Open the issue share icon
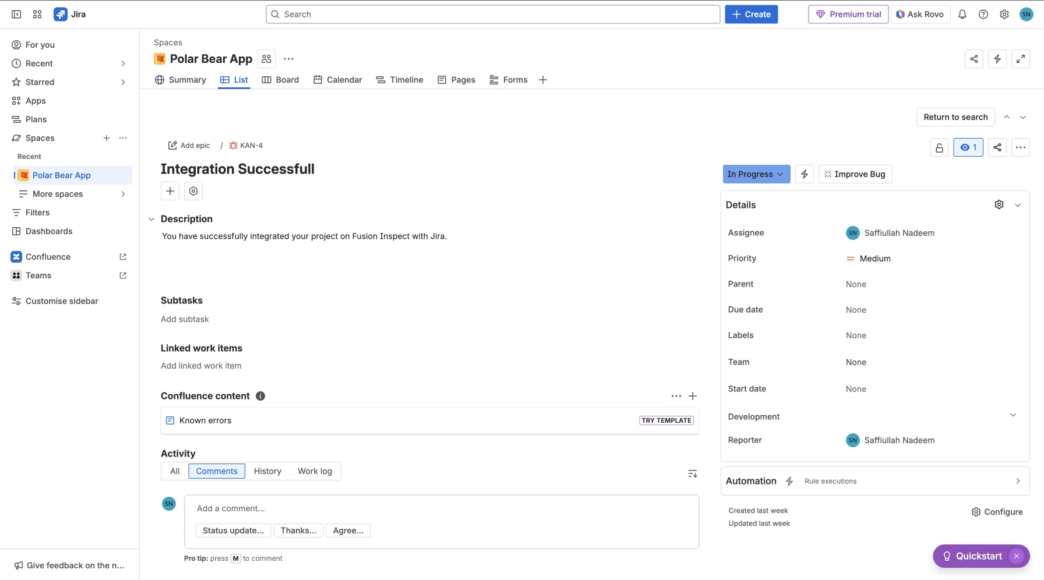 [x=997, y=147]
